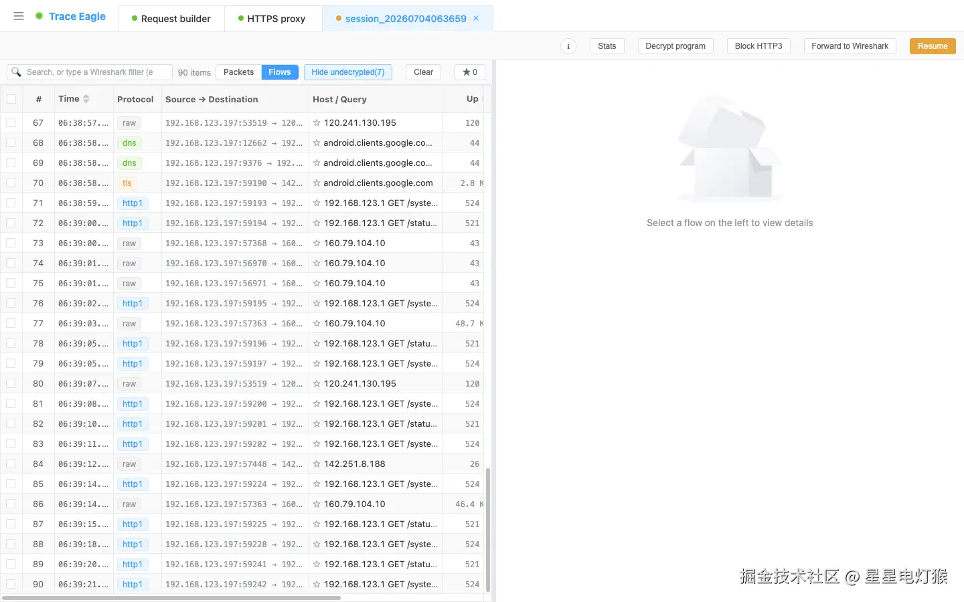Screen dimensions: 964x602
Task: Click Block HTTP3 button
Action: click(758, 46)
